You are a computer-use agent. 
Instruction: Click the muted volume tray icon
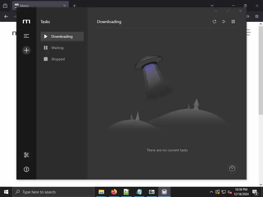coord(230,192)
